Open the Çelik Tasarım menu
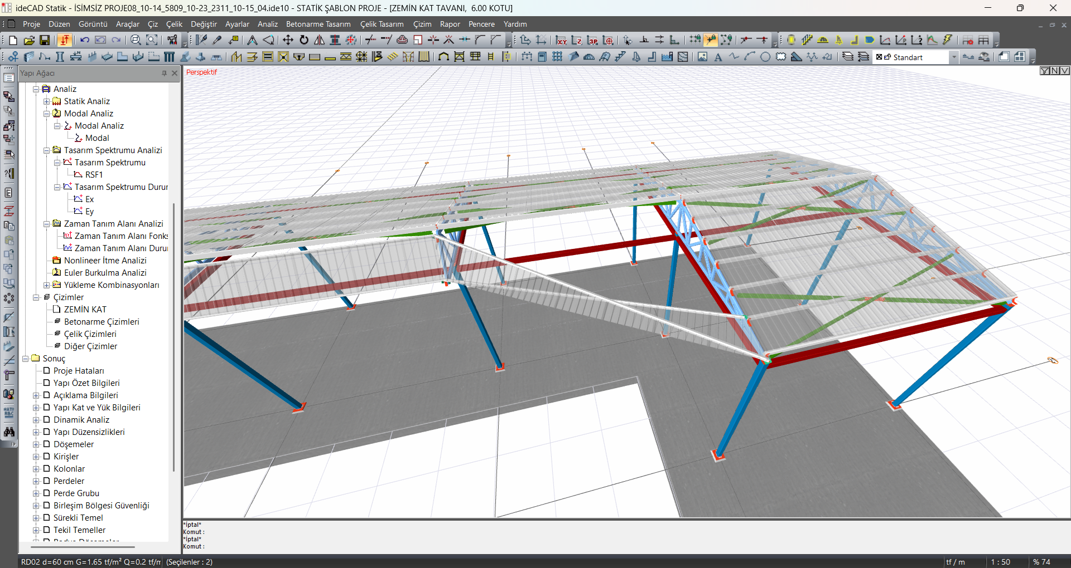Screen dimensions: 1071x568 point(382,24)
